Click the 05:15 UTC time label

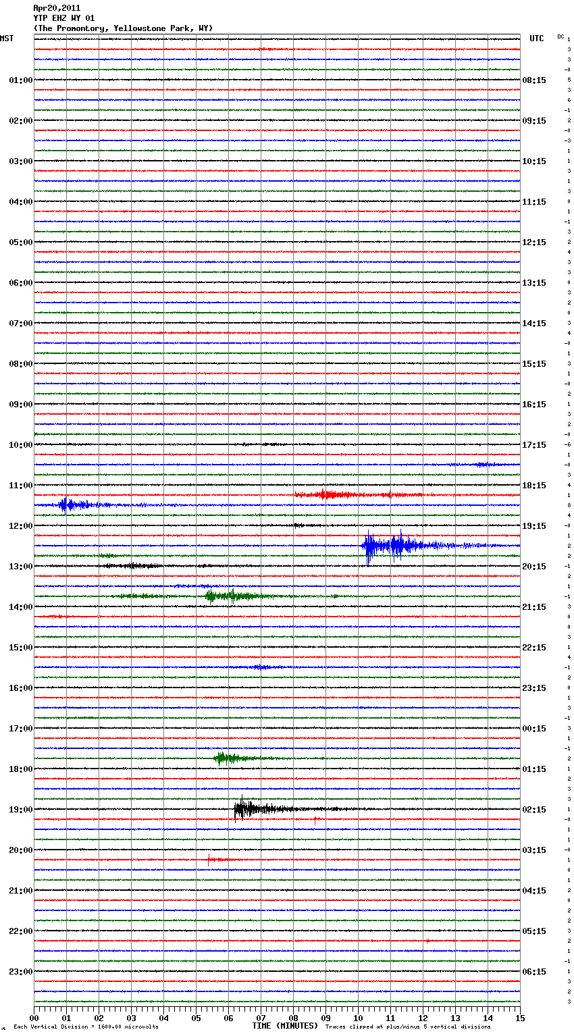(534, 931)
